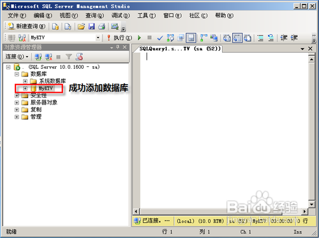The width and height of the screenshot is (319, 238).
Task: Open the 窗口(W) menu
Action: pyautogui.click(x=172, y=16)
